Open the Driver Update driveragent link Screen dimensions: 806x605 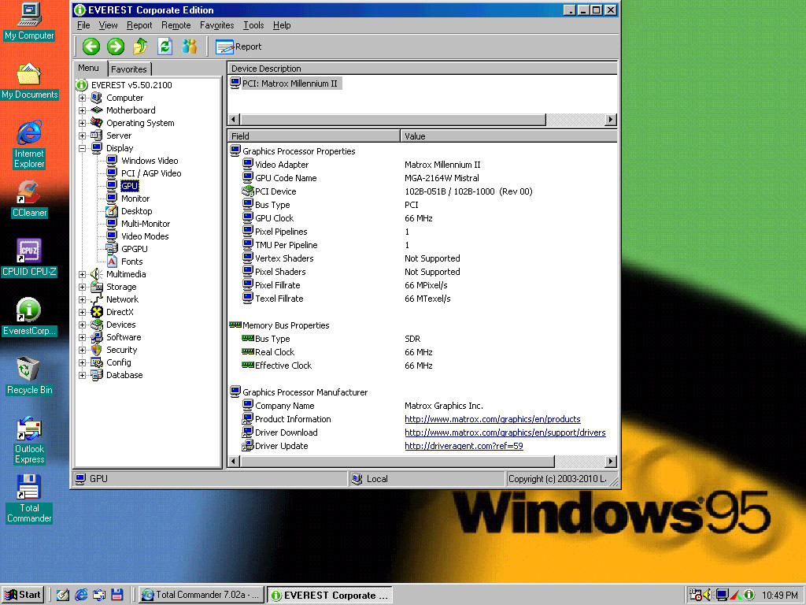[464, 446]
